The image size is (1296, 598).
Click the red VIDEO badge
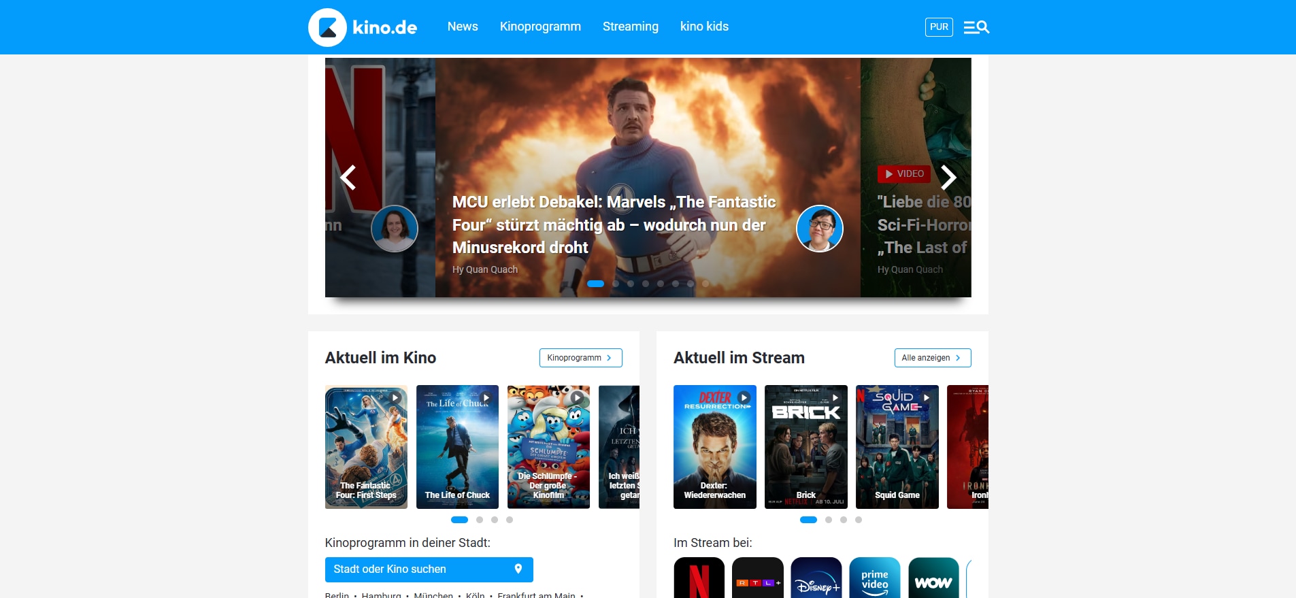(904, 174)
